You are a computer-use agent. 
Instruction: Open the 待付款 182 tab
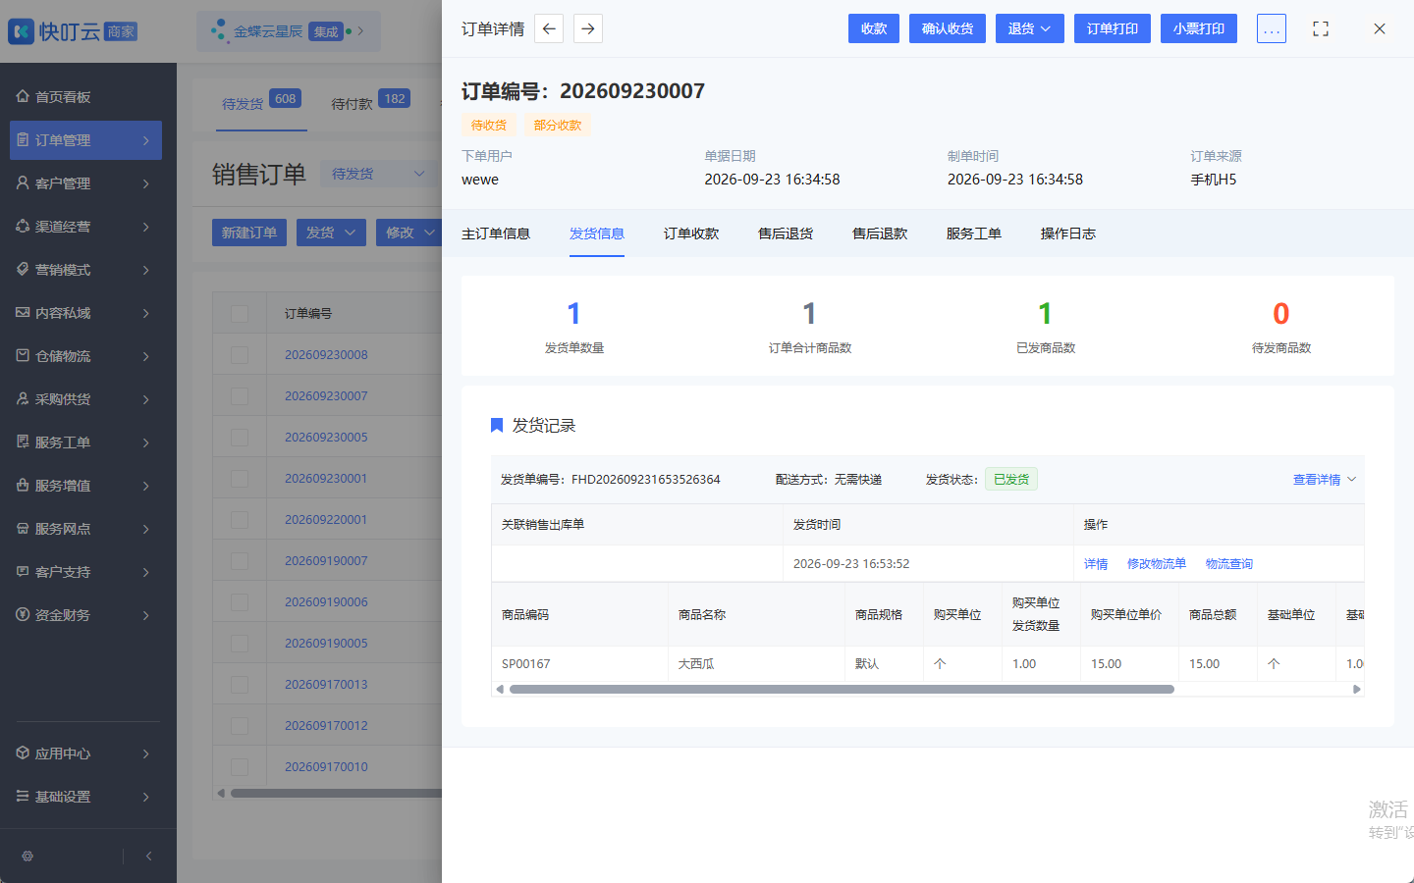point(370,102)
